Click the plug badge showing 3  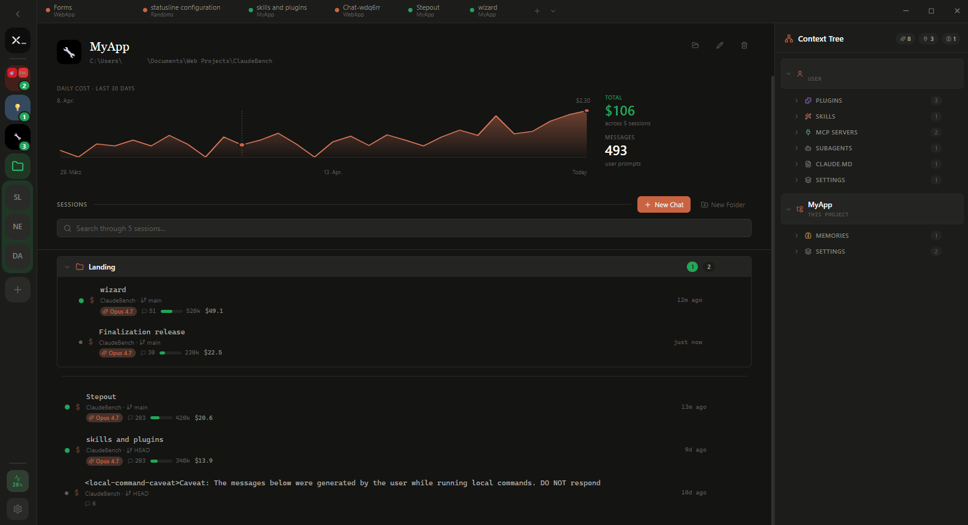pyautogui.click(x=928, y=39)
